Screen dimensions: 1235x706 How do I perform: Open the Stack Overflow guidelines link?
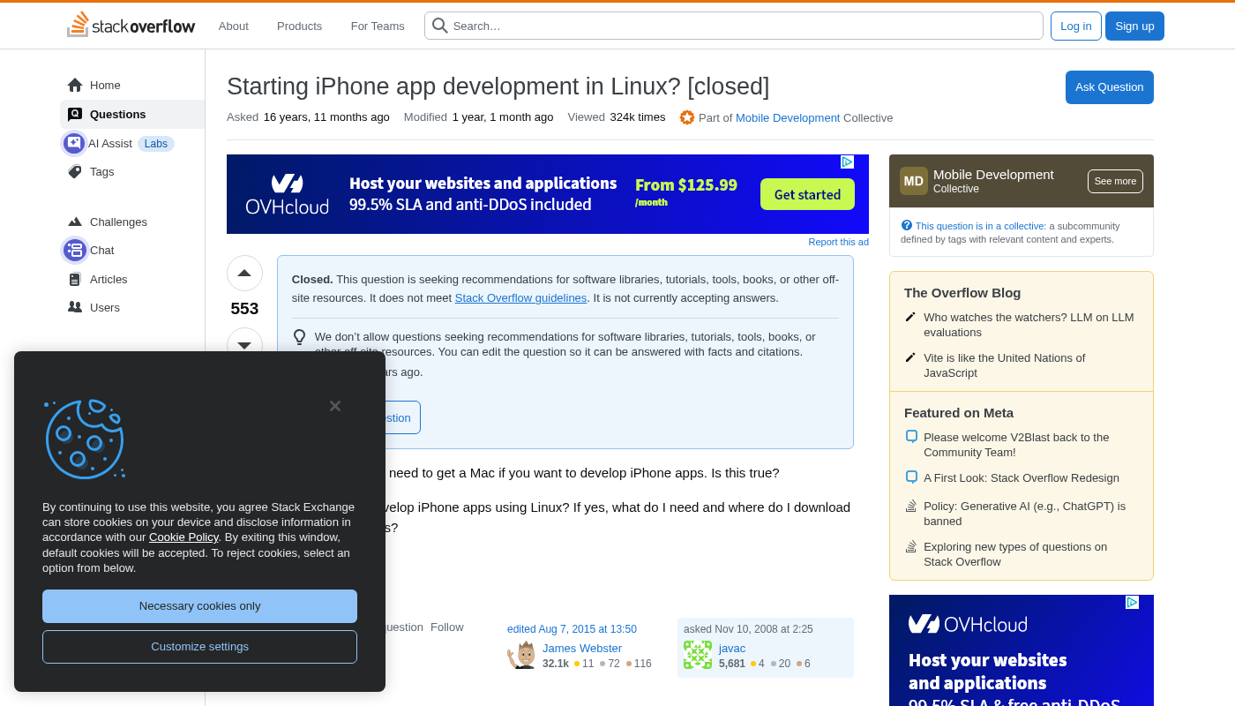[x=520, y=298]
